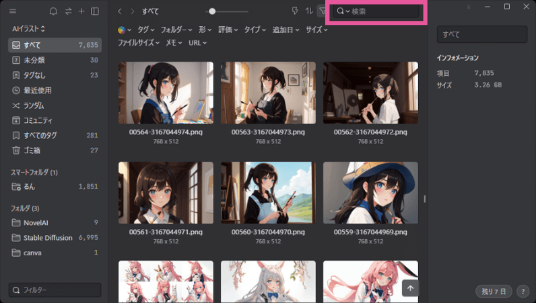Open the メモ filter dropdown

(174, 43)
